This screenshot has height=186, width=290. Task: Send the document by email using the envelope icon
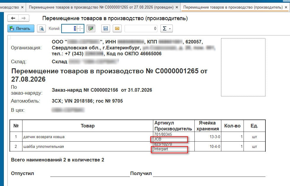[117, 28]
